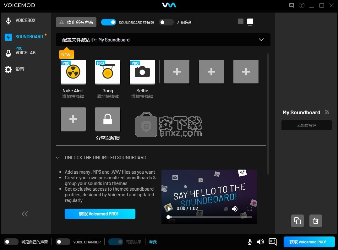The width and height of the screenshot is (338, 250).
Task: Play the Nuke Alert sound
Action: pyautogui.click(x=73, y=72)
